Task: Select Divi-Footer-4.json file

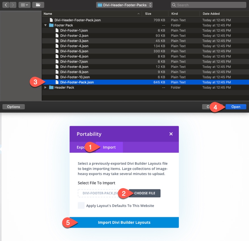Action: pyautogui.click(x=145, y=46)
